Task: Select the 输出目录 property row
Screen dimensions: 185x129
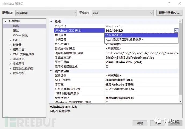Action: click(x=79, y=35)
